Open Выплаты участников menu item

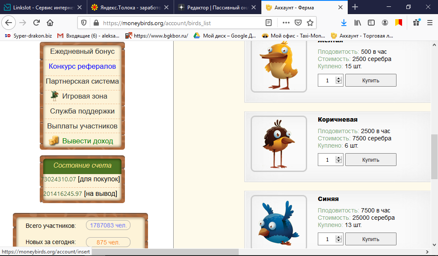[83, 126]
